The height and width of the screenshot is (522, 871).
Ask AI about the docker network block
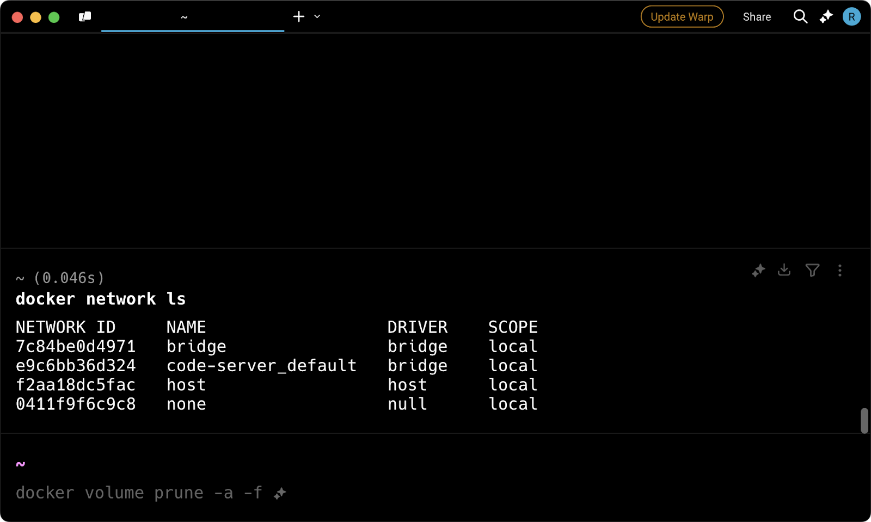tap(758, 271)
